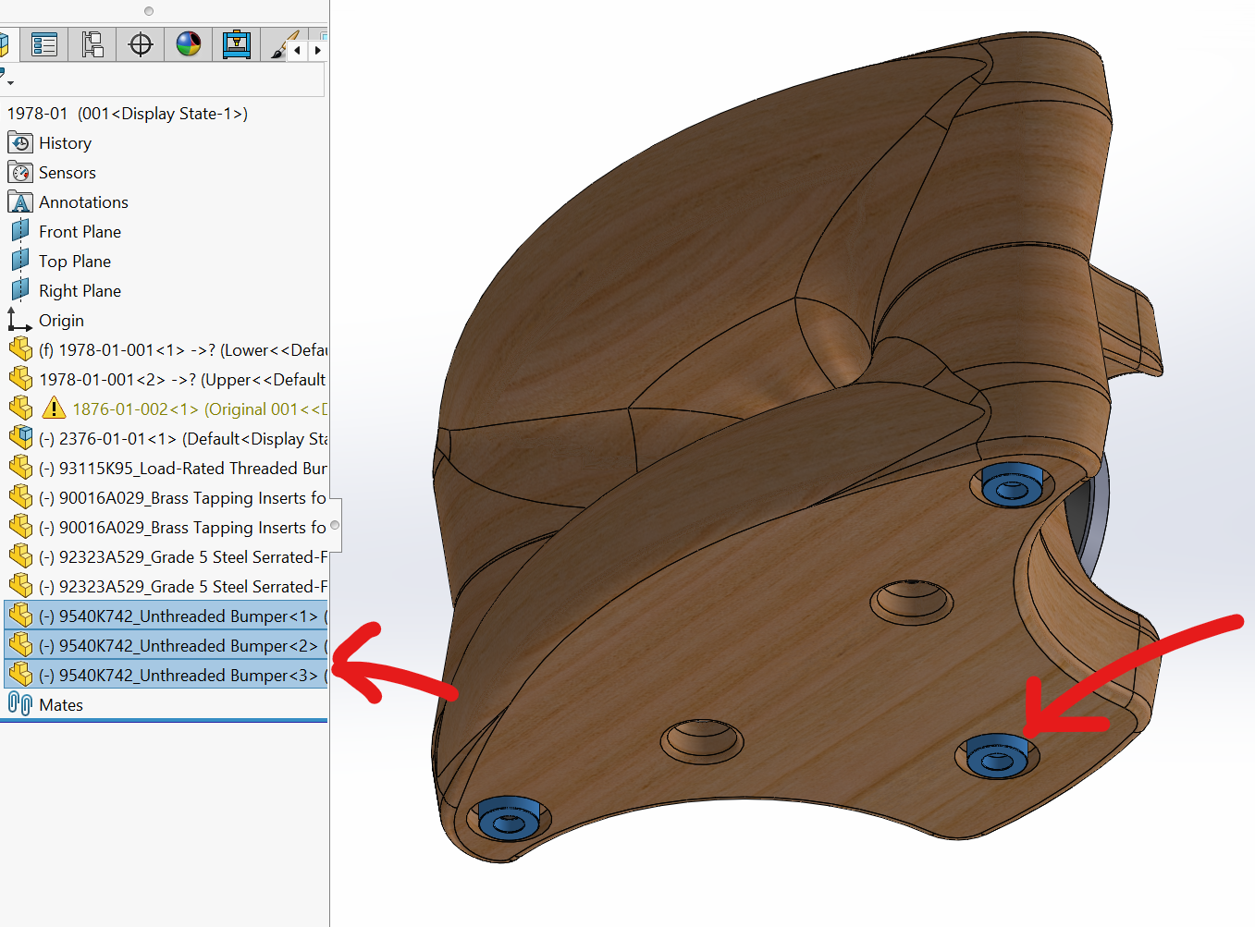The height and width of the screenshot is (927, 1255).
Task: Open the flyout dropdown arrow below the toolbar
Action: tap(9, 81)
